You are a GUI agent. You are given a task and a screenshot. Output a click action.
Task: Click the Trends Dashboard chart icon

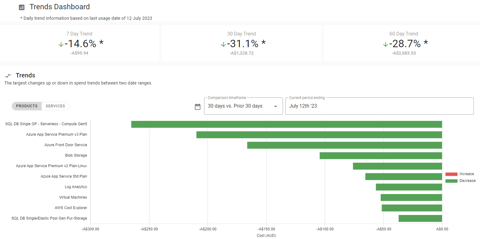[22, 7]
